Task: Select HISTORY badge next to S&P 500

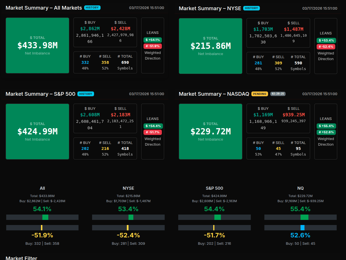Action: click(85, 94)
